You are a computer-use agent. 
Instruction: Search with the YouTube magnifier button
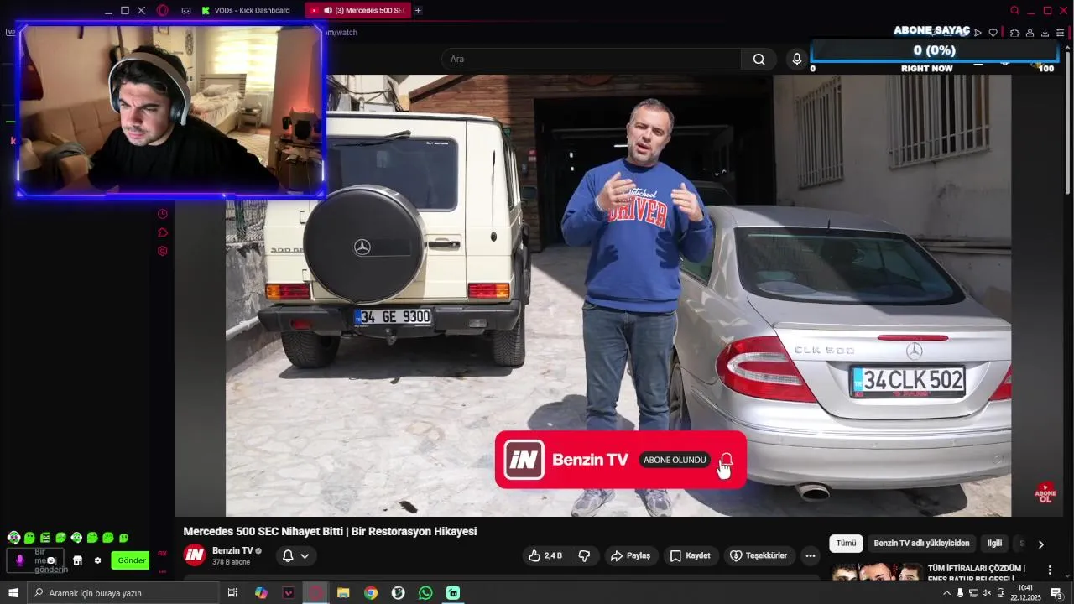759,59
